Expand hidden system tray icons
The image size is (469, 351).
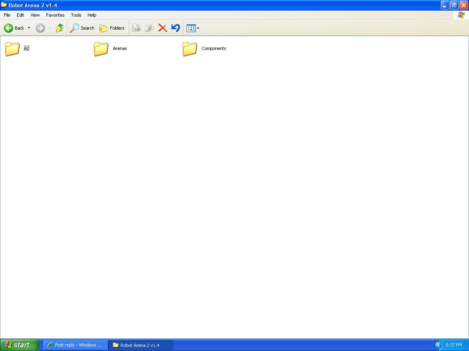point(438,345)
